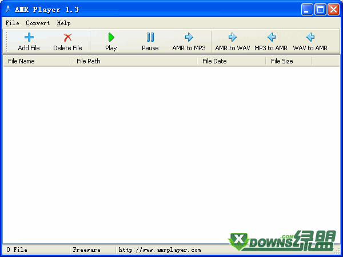
Task: Click the 'Freeware' status bar text
Action: 87,250
